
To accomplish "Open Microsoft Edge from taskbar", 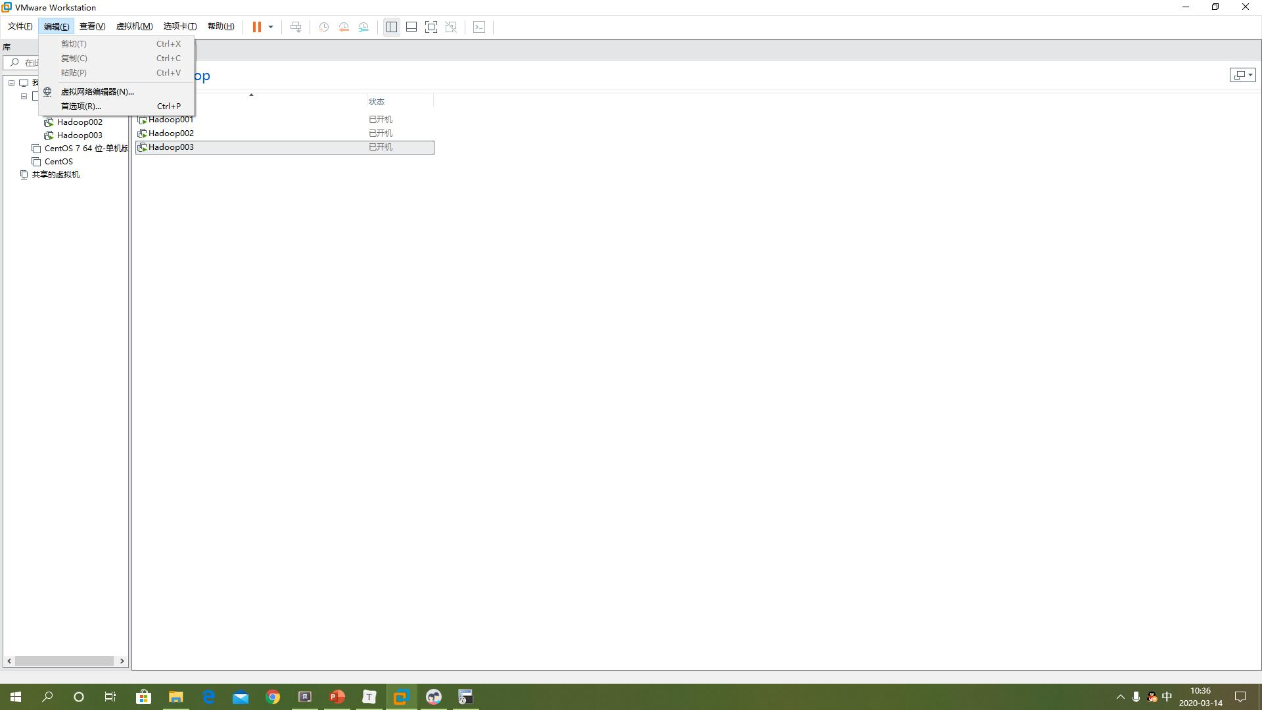I will tap(208, 697).
